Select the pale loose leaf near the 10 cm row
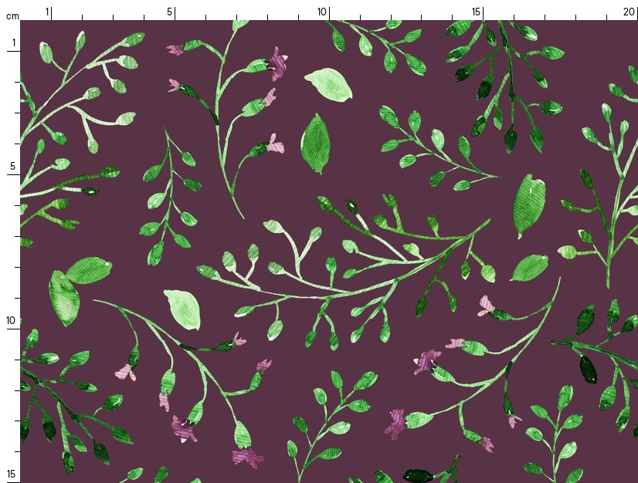638x483 pixels. (182, 308)
